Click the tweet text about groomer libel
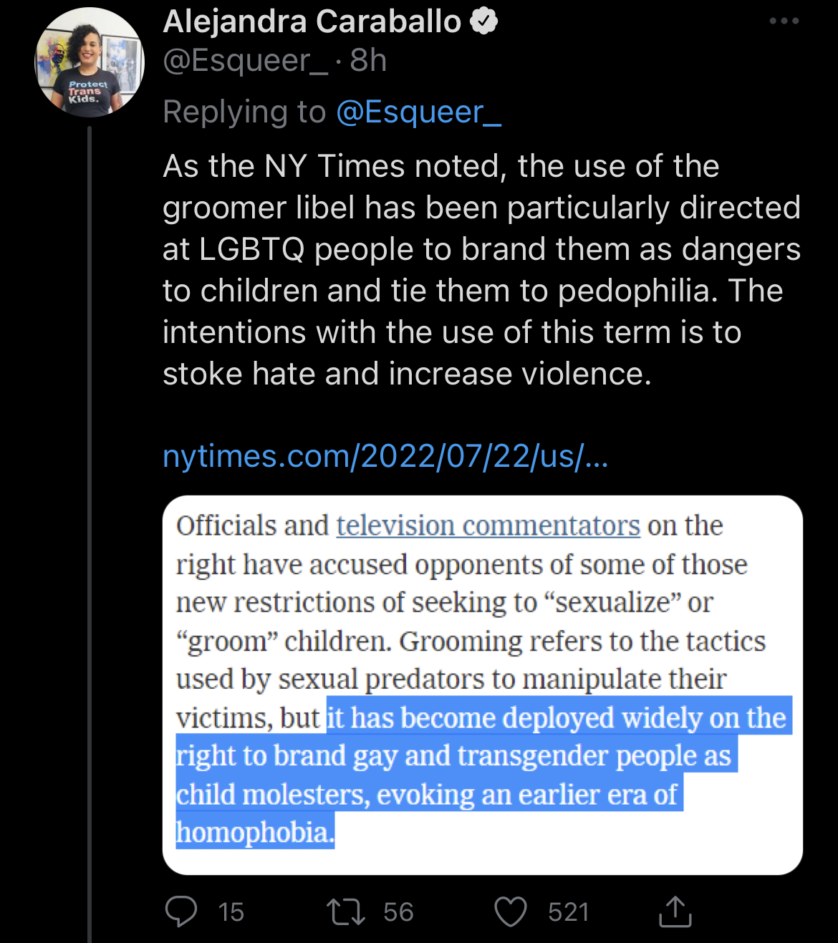This screenshot has height=943, width=838. [480, 270]
